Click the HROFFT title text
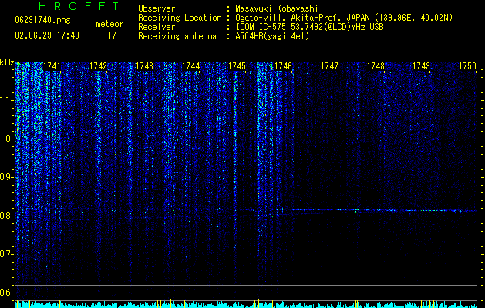The image size is (485, 308). pos(79,6)
